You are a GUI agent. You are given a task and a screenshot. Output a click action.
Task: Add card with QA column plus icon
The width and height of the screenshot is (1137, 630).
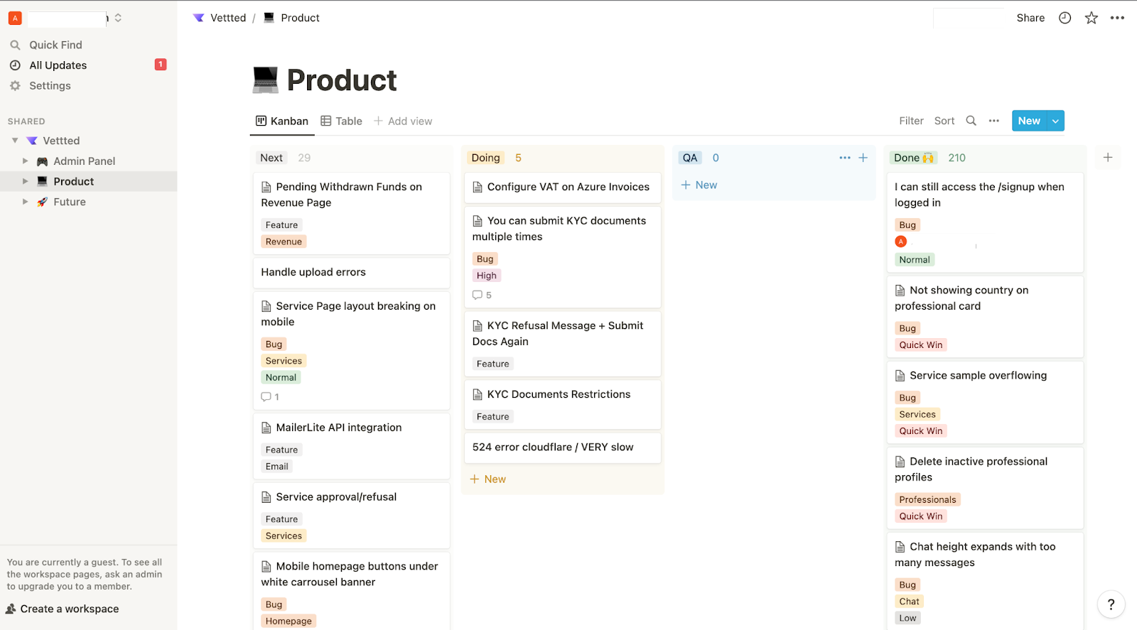tap(863, 158)
